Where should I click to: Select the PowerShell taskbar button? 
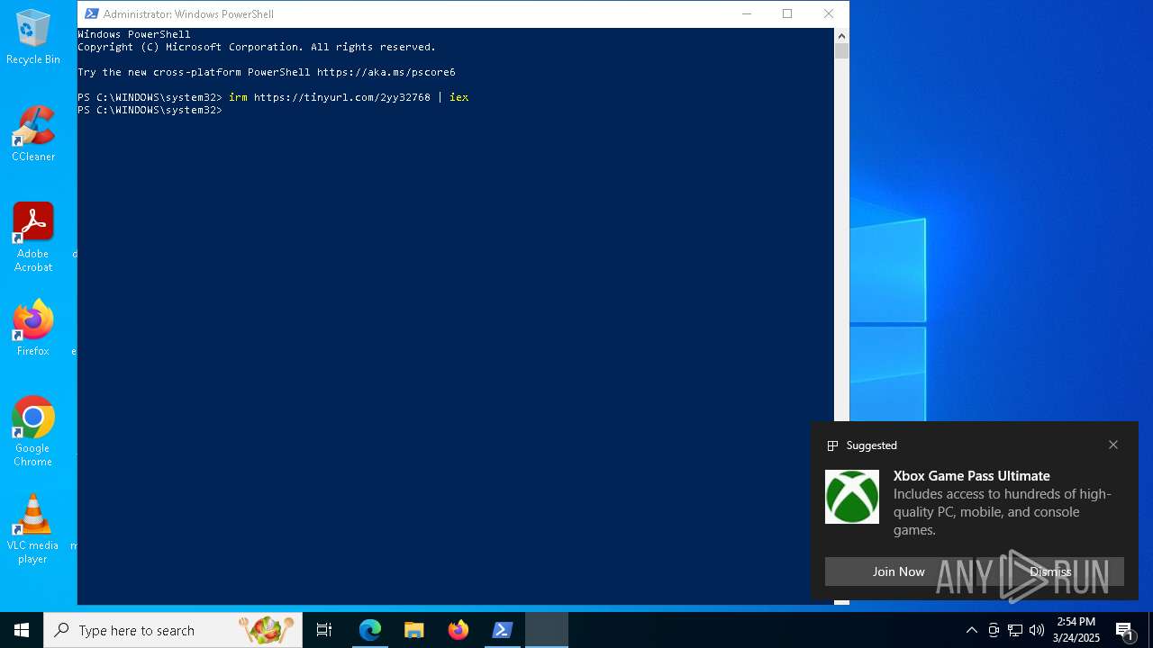tap(503, 630)
